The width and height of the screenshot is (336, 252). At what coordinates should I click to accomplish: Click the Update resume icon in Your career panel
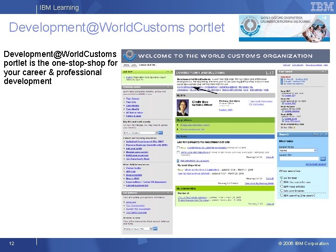(x=283, y=111)
